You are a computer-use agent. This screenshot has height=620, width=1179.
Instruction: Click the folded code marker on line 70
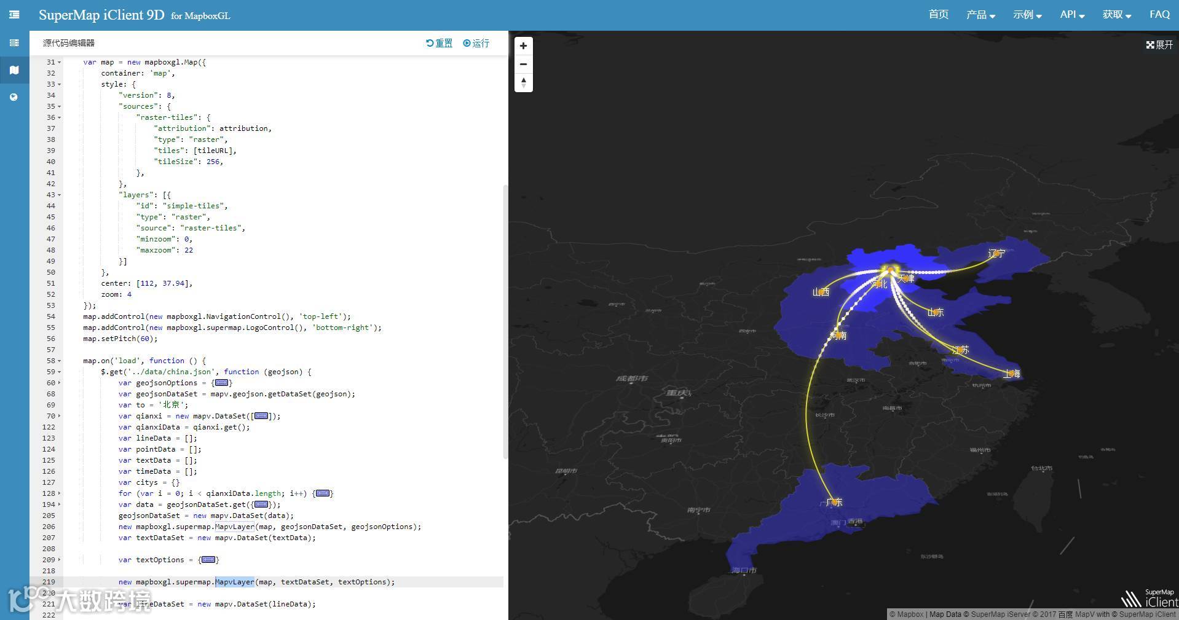click(261, 416)
